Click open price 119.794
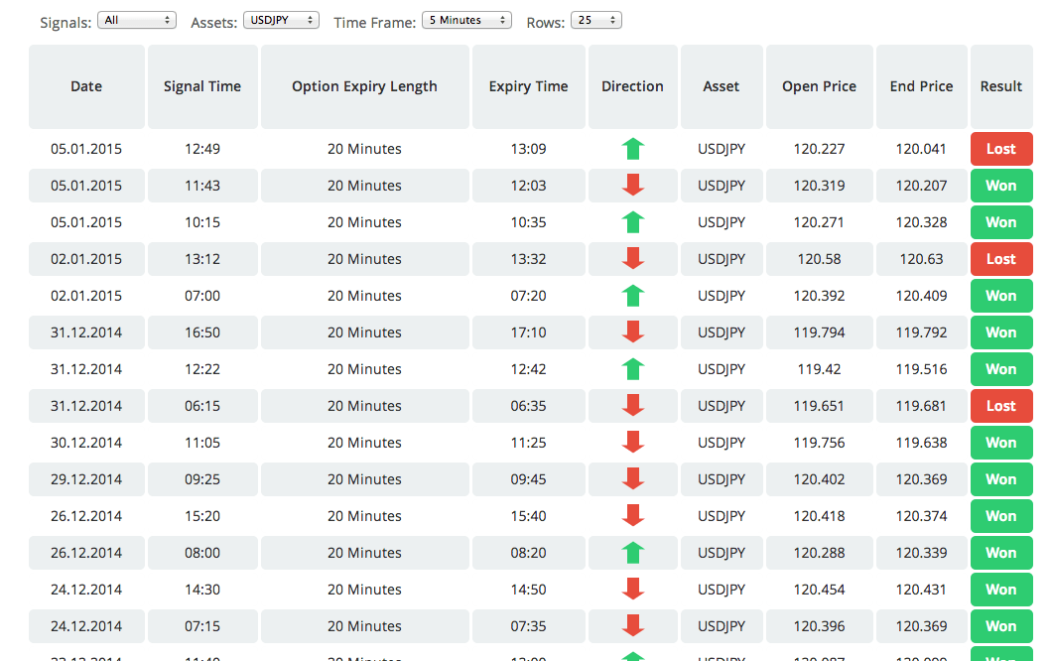This screenshot has width=1051, height=661. click(x=819, y=332)
